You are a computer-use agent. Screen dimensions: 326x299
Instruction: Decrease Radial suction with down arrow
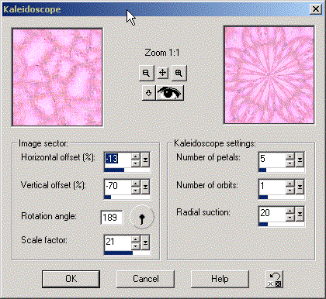[290, 218]
